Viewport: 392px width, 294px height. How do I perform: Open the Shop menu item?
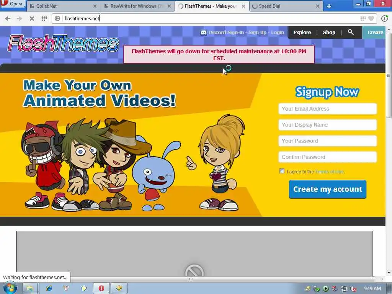329,33
